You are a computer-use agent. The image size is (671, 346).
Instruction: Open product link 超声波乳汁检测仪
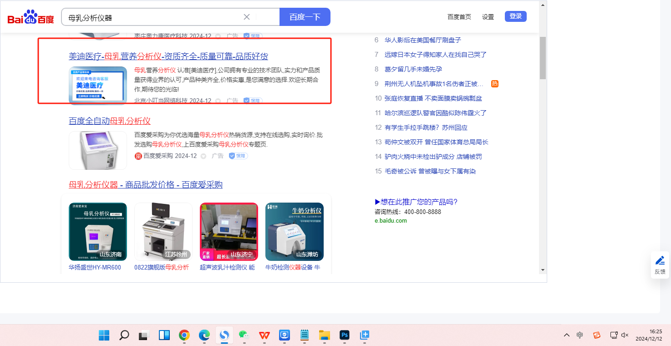coord(227,267)
